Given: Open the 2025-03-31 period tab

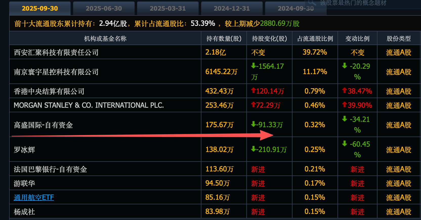Looking at the screenshot, I should pyautogui.click(x=168, y=8).
